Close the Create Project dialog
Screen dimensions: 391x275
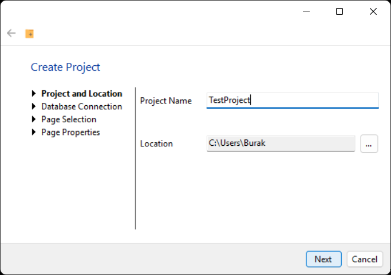point(373,11)
